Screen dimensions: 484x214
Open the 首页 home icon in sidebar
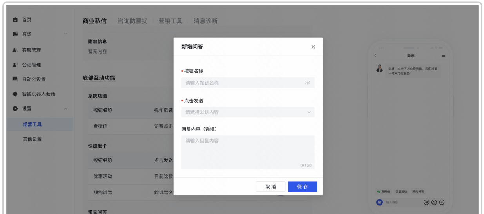pyautogui.click(x=15, y=20)
